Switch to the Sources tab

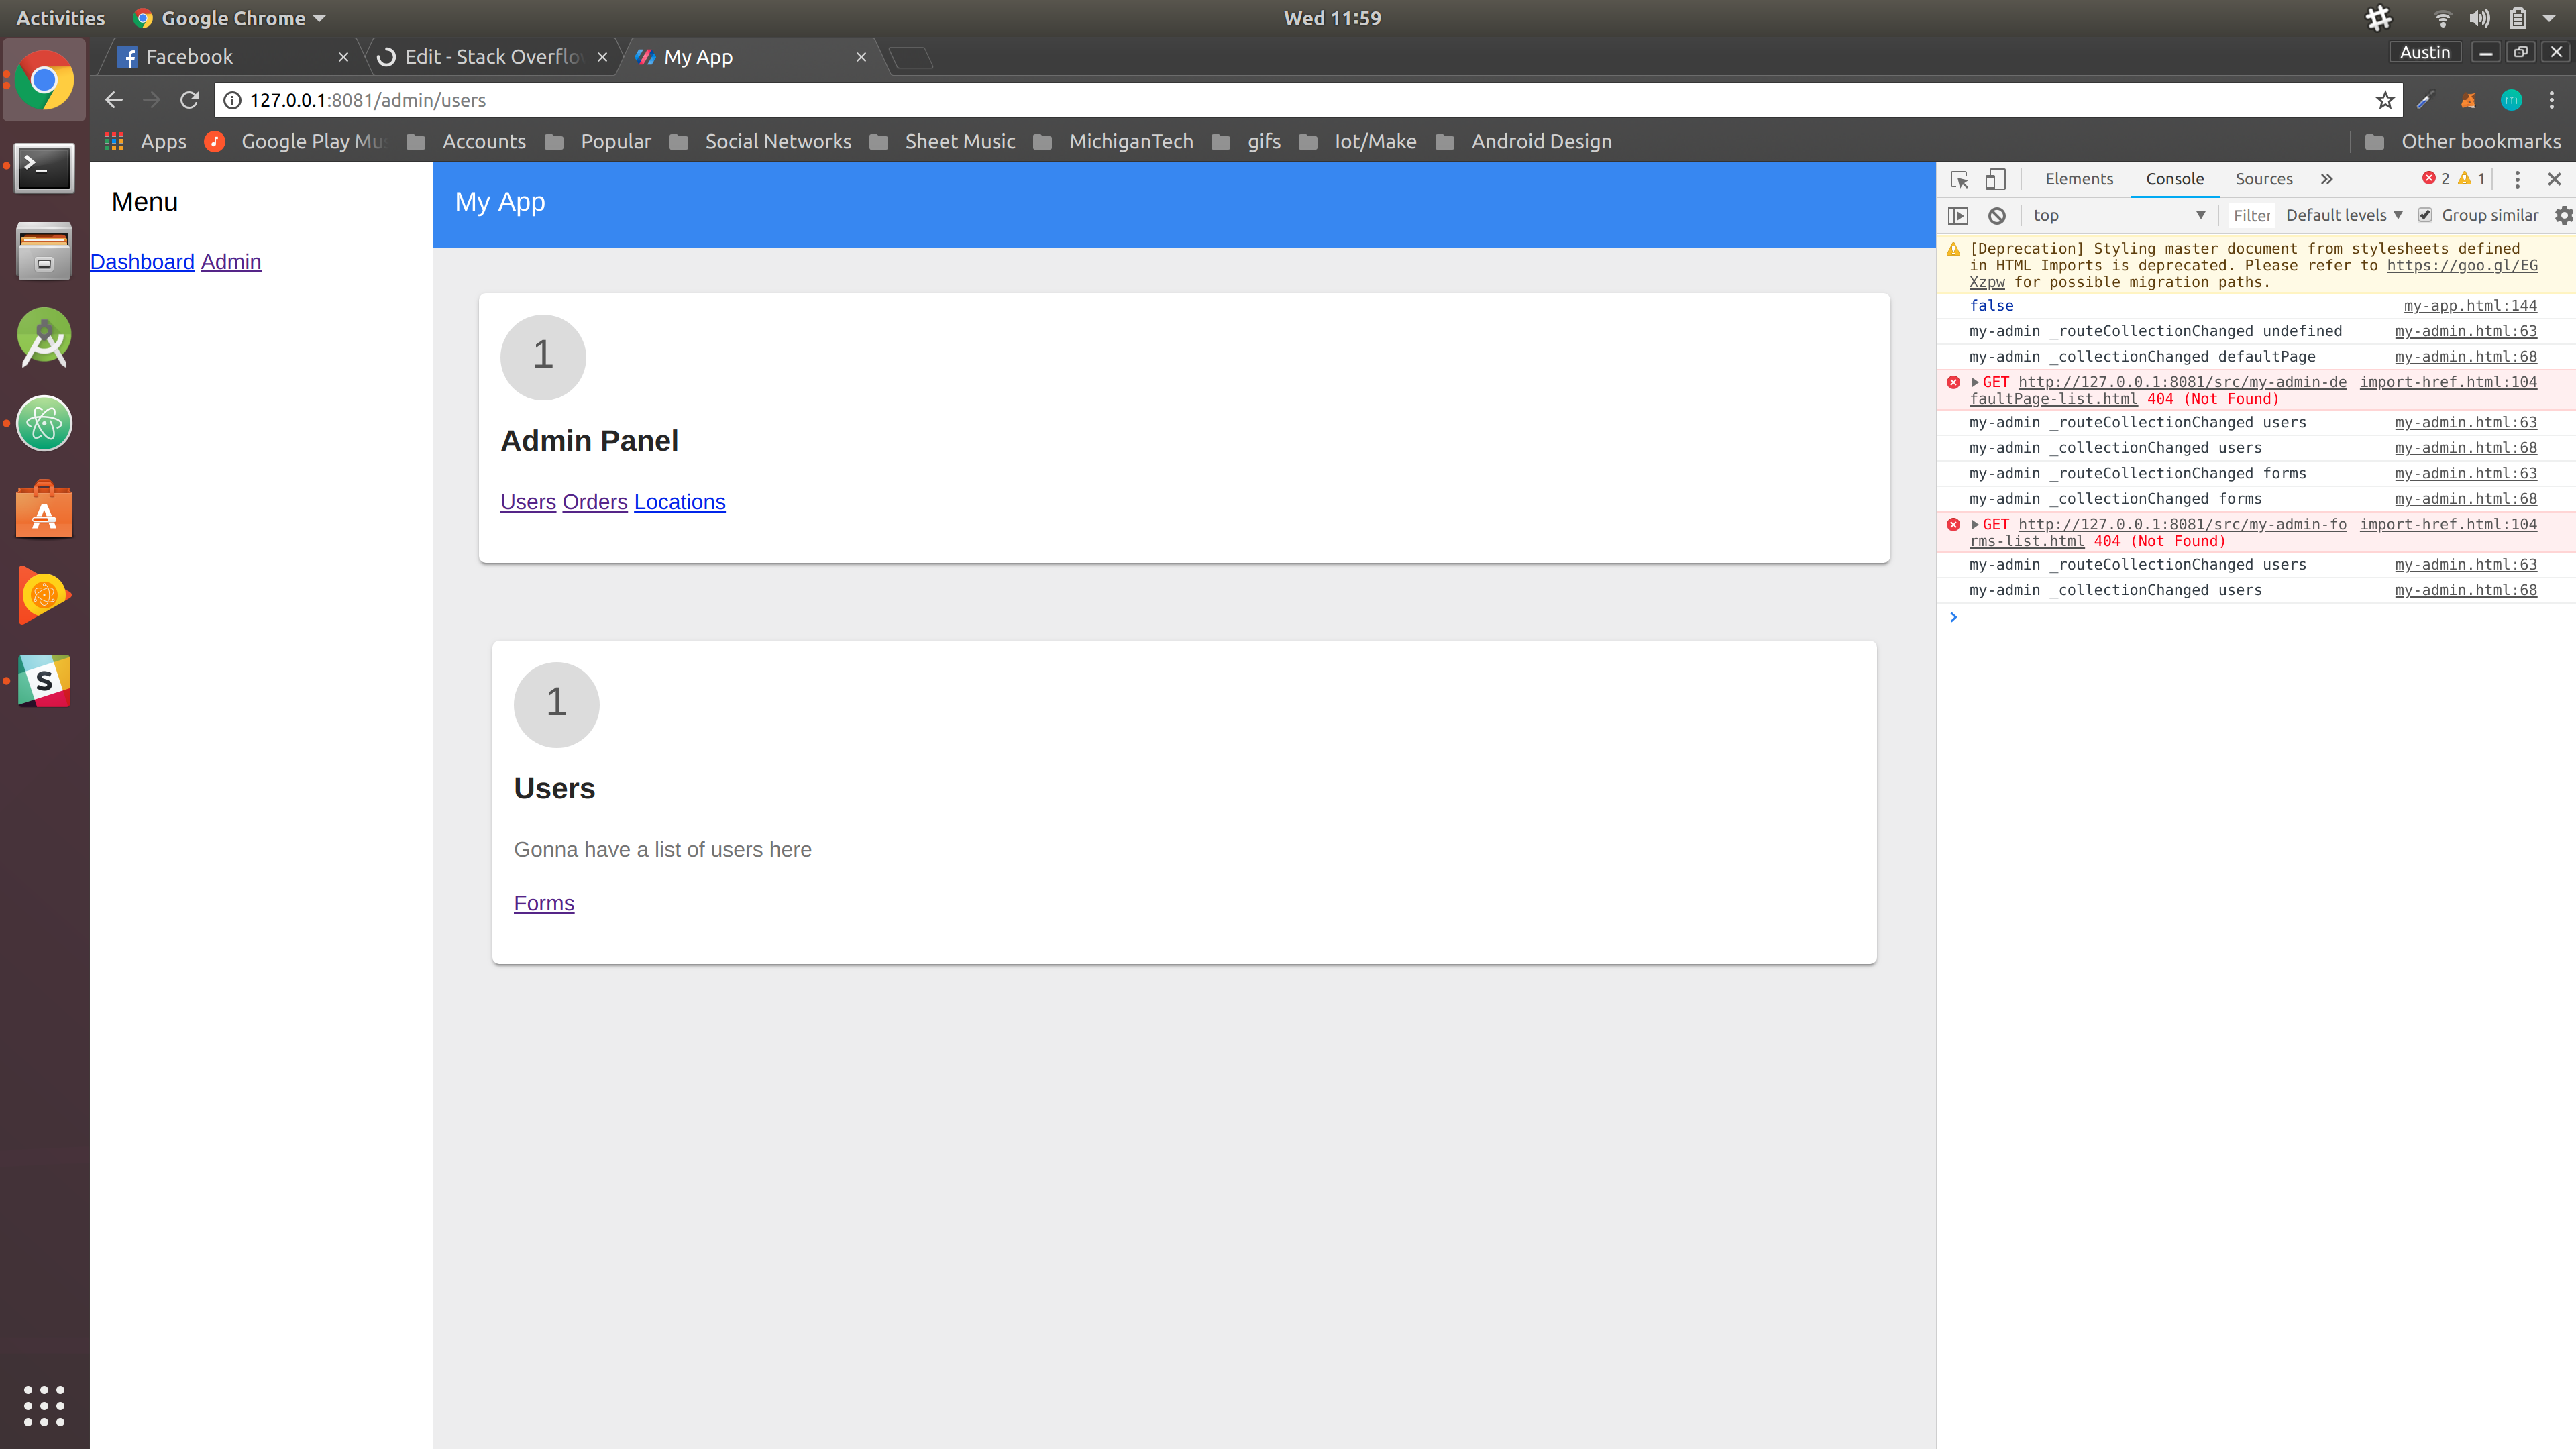pyautogui.click(x=2263, y=179)
